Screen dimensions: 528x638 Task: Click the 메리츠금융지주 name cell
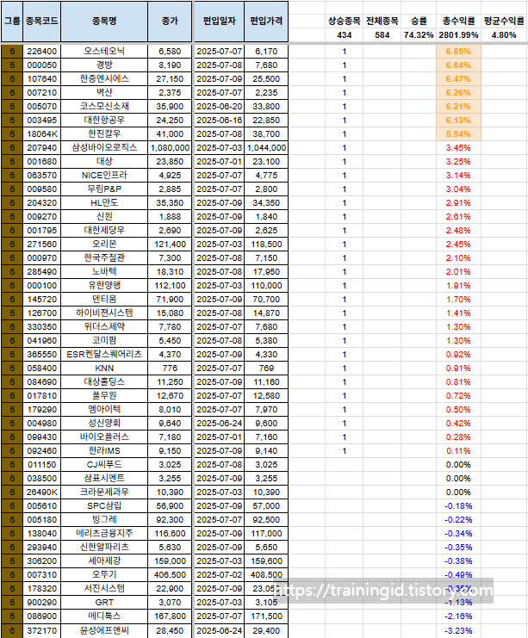coord(104,534)
